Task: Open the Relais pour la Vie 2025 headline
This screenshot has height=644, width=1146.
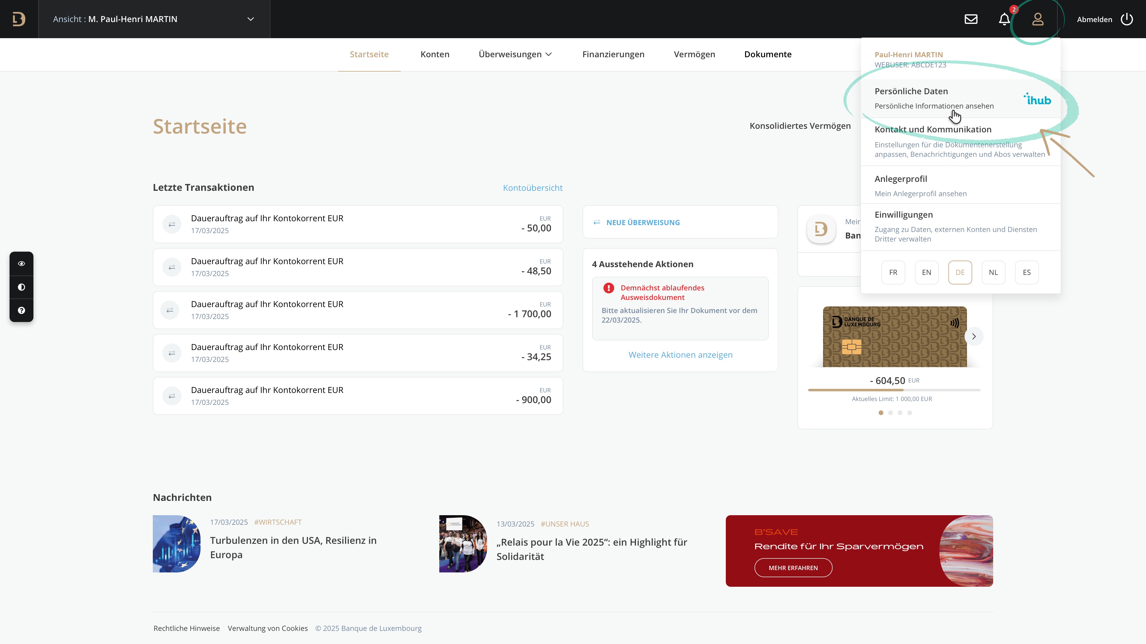Action: click(592, 549)
